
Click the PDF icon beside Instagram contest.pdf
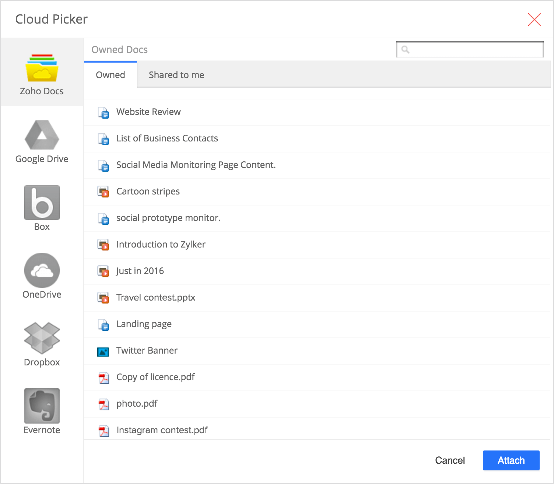point(104,431)
